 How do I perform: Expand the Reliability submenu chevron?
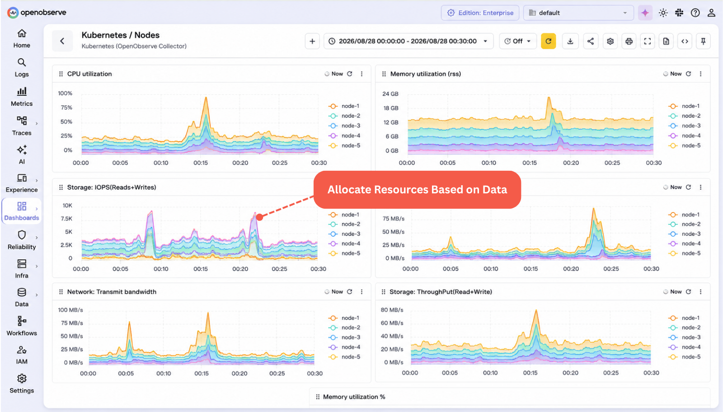point(37,238)
